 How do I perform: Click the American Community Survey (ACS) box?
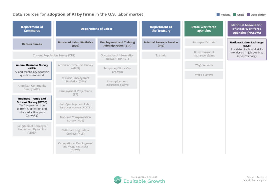(32, 87)
